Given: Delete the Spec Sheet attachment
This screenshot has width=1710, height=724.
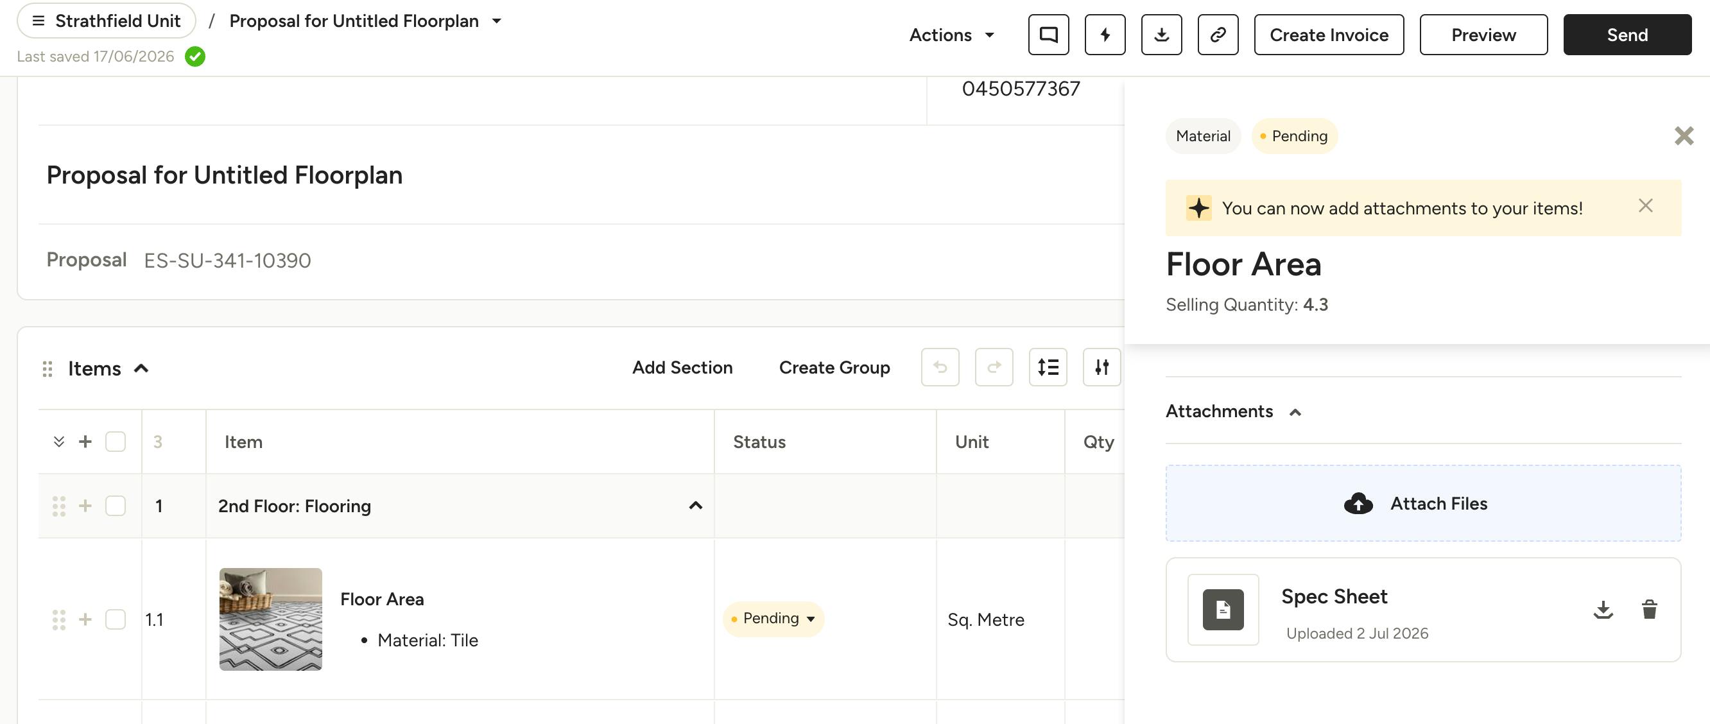Looking at the screenshot, I should 1650,609.
